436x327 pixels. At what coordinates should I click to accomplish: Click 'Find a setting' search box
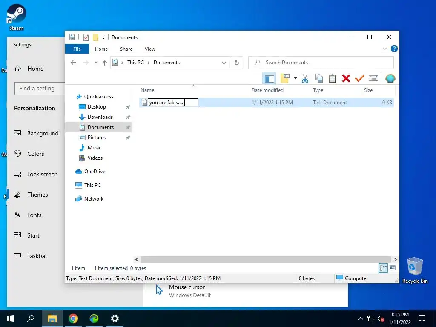click(39, 89)
